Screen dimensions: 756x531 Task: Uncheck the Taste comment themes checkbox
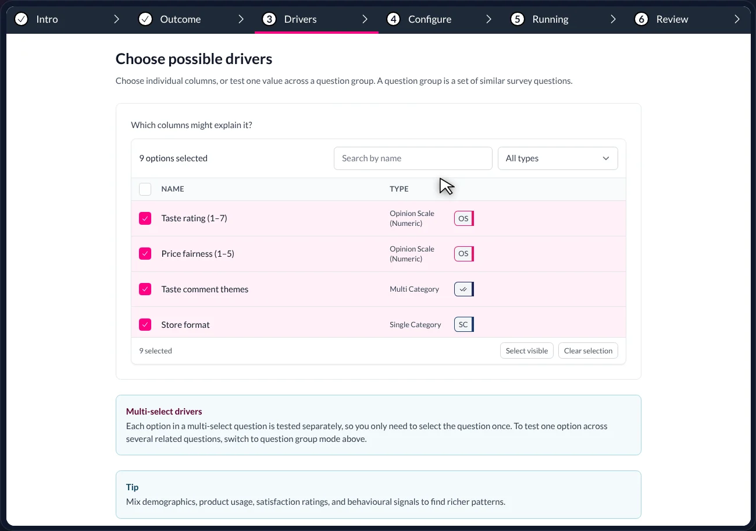tap(145, 289)
